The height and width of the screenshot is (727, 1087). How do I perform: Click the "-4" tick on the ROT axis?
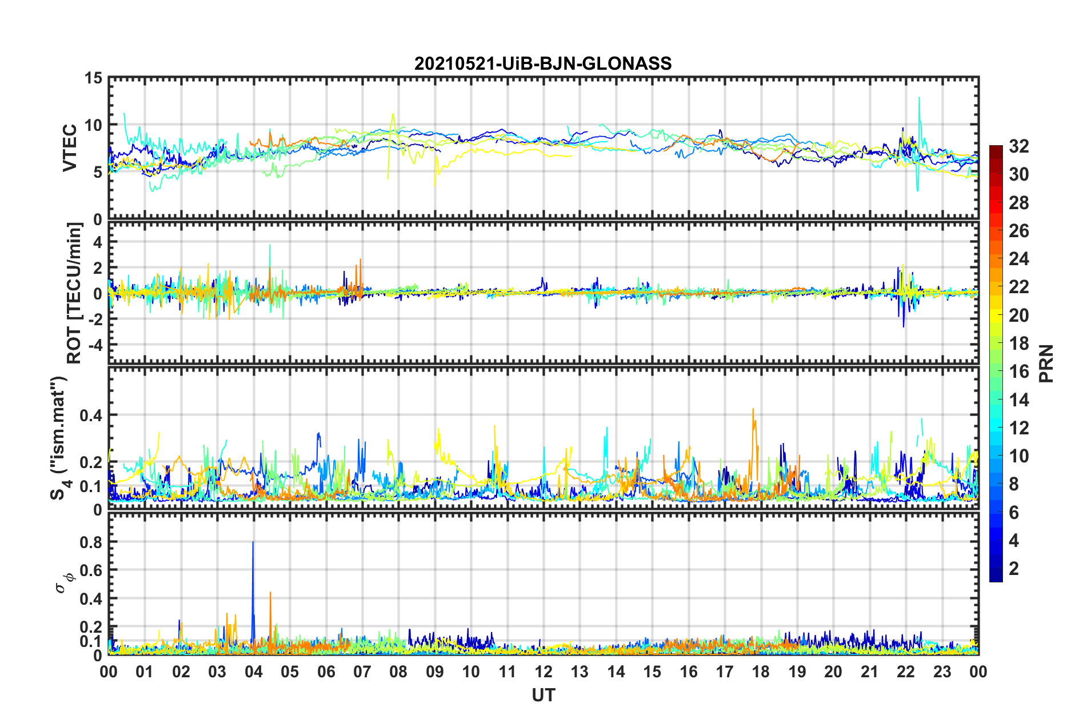95,345
